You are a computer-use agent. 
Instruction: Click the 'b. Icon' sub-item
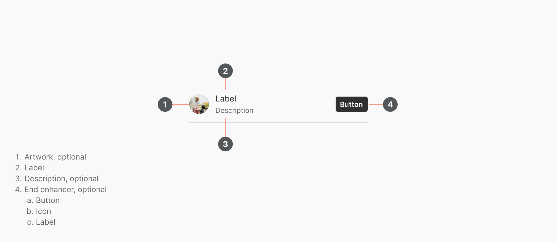[39, 211]
